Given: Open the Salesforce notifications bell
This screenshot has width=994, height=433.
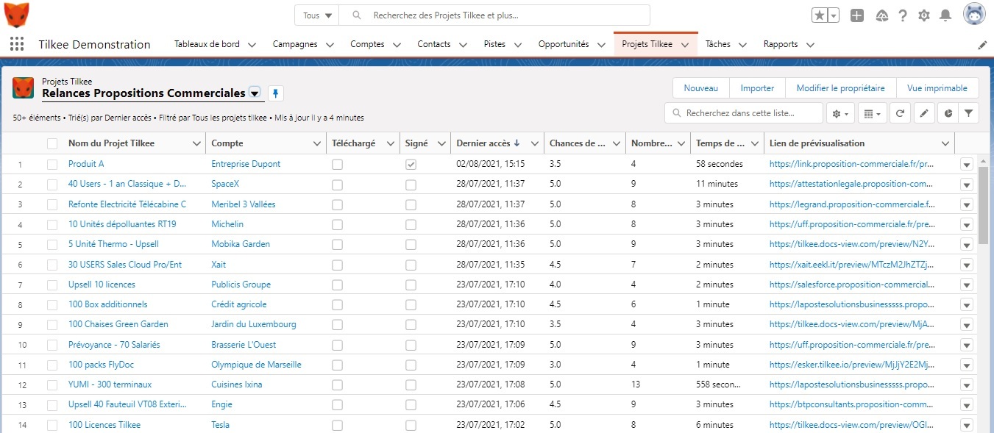Looking at the screenshot, I should pos(945,15).
